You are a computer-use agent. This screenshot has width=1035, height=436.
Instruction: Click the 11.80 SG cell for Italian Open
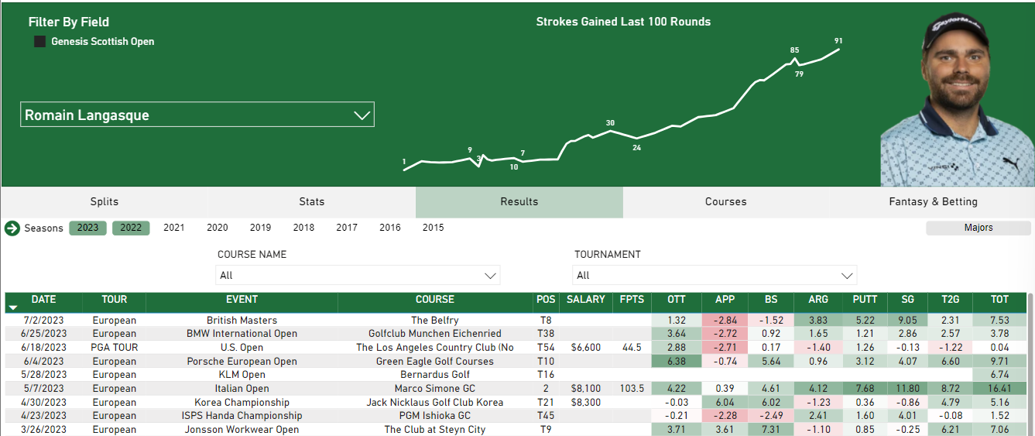tap(907, 389)
